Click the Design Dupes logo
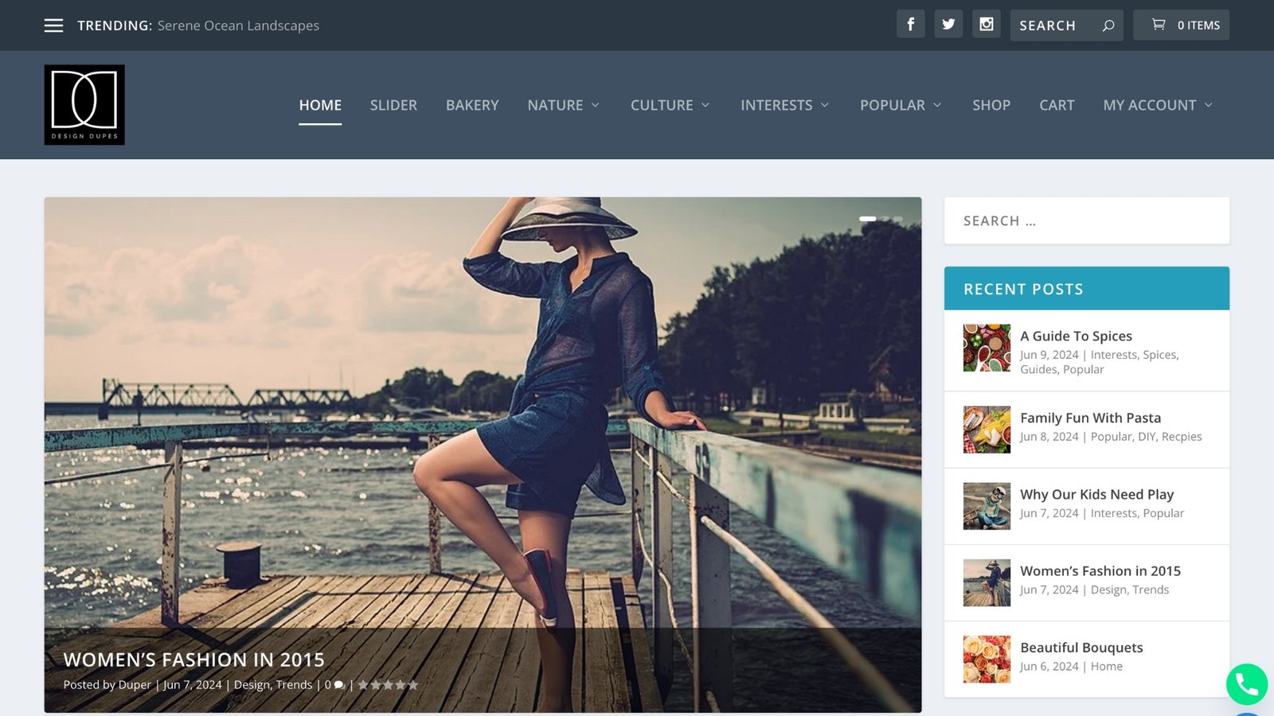1274x716 pixels. tap(84, 105)
